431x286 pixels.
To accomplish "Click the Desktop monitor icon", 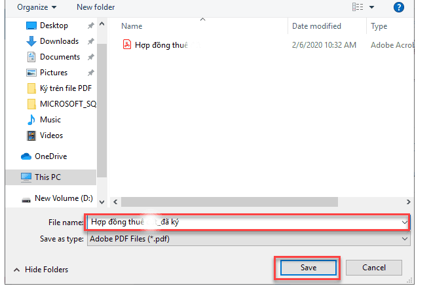I will click(31, 26).
